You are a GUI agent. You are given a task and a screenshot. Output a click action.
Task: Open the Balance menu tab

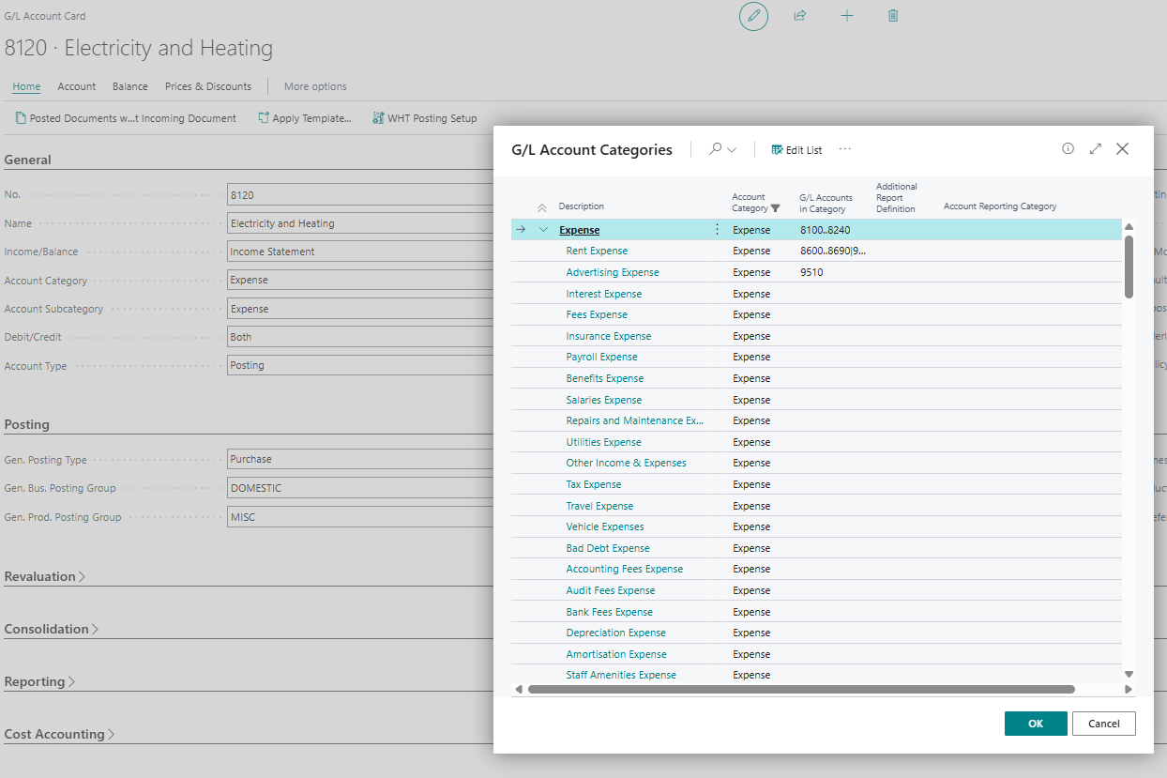pos(130,86)
